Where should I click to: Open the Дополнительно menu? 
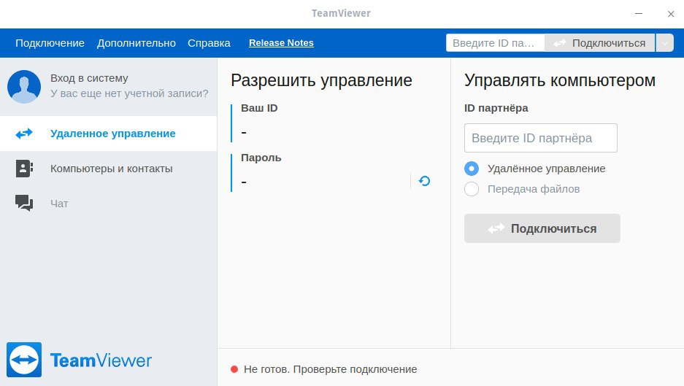pyautogui.click(x=136, y=43)
